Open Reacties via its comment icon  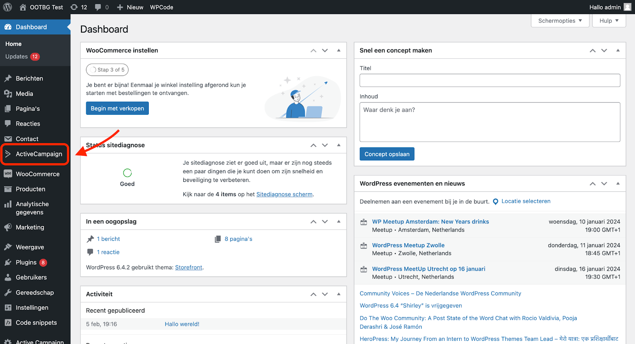point(8,124)
